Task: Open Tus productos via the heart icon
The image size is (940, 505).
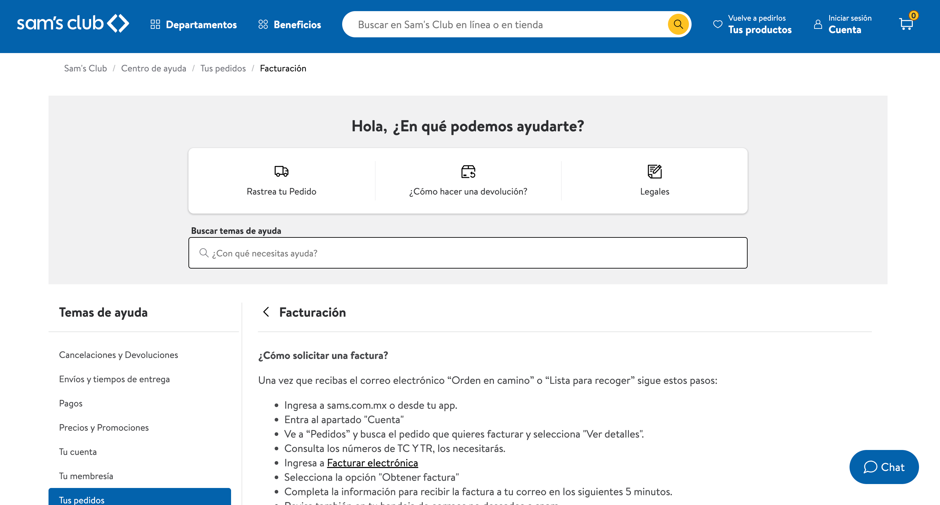Action: [717, 24]
